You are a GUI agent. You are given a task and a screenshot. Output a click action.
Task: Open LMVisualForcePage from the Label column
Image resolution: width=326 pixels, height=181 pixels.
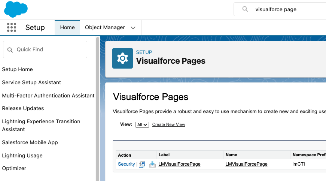(x=179, y=164)
